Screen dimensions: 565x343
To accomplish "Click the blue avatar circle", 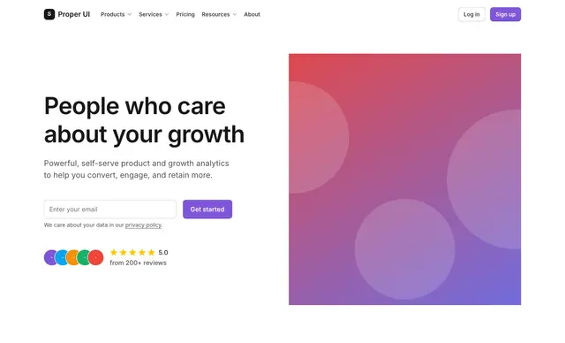I will click(x=61, y=257).
